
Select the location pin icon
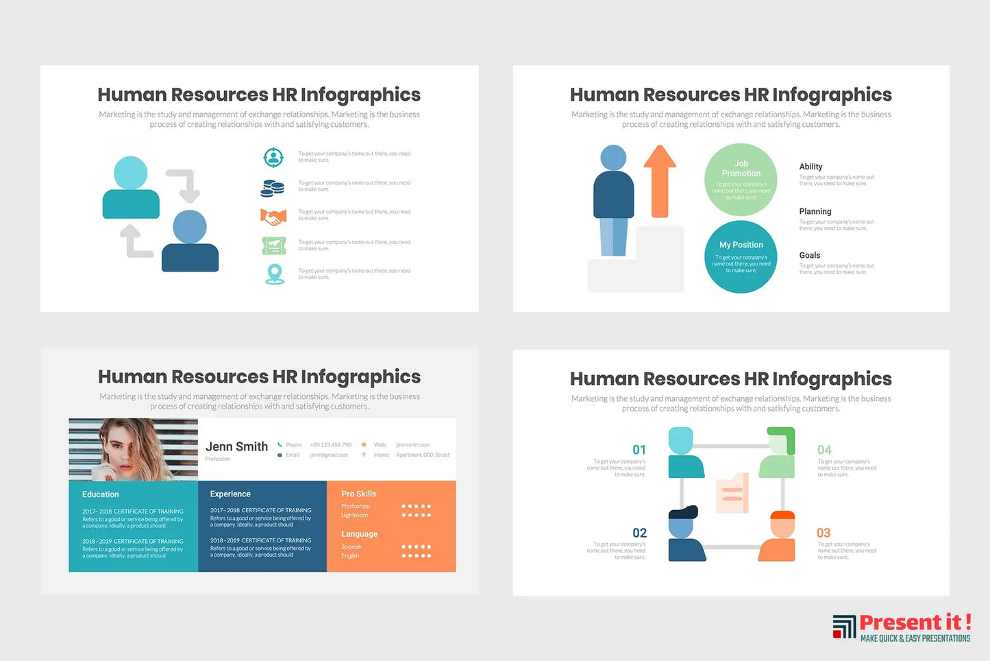point(275,274)
